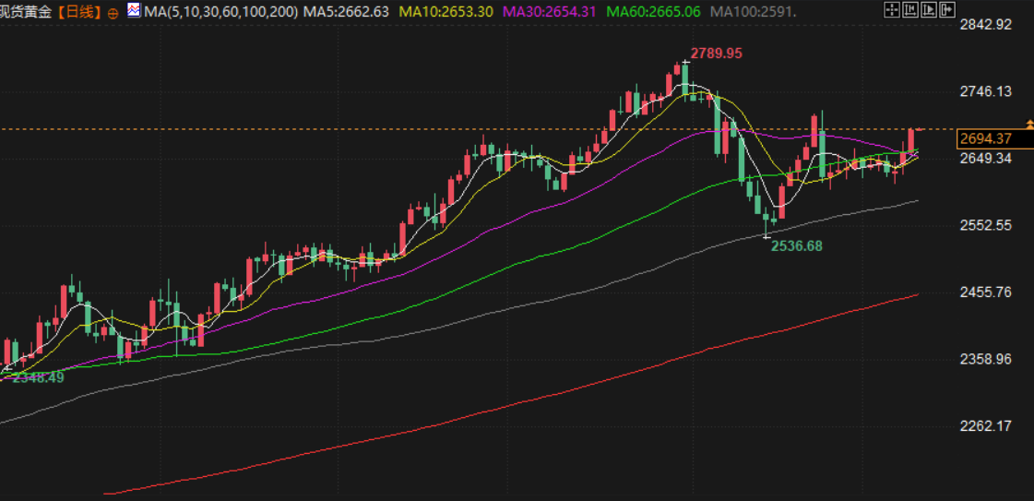Screen dimensions: 1034x501
Task: Click the orange globe icon beside 日线
Action: (113, 13)
